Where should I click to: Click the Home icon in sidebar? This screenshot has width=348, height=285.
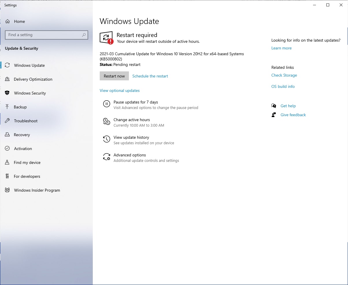click(8, 21)
